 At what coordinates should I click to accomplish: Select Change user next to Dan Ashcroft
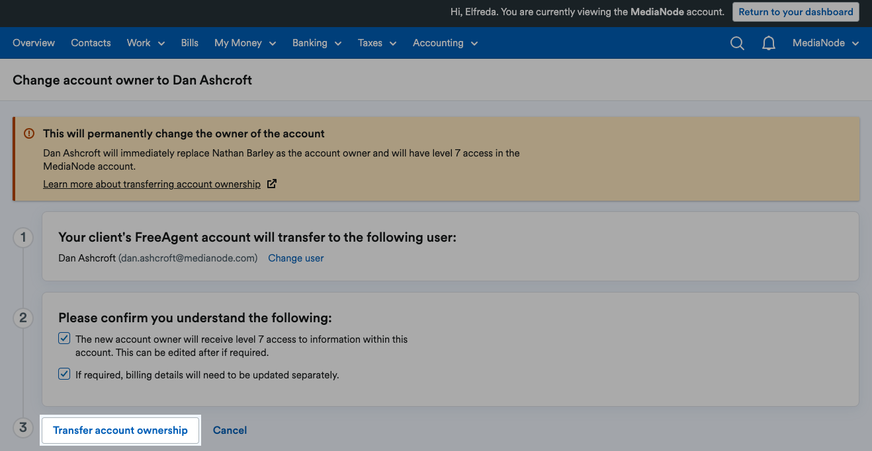pos(296,258)
